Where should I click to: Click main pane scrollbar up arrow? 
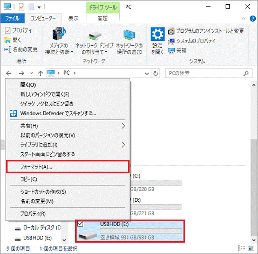point(254,85)
